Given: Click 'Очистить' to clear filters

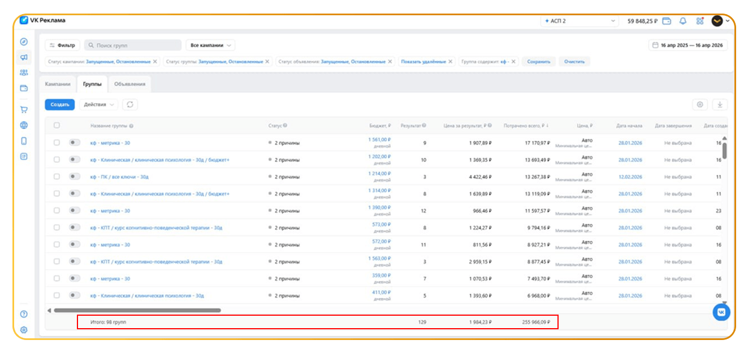Looking at the screenshot, I should (x=574, y=62).
